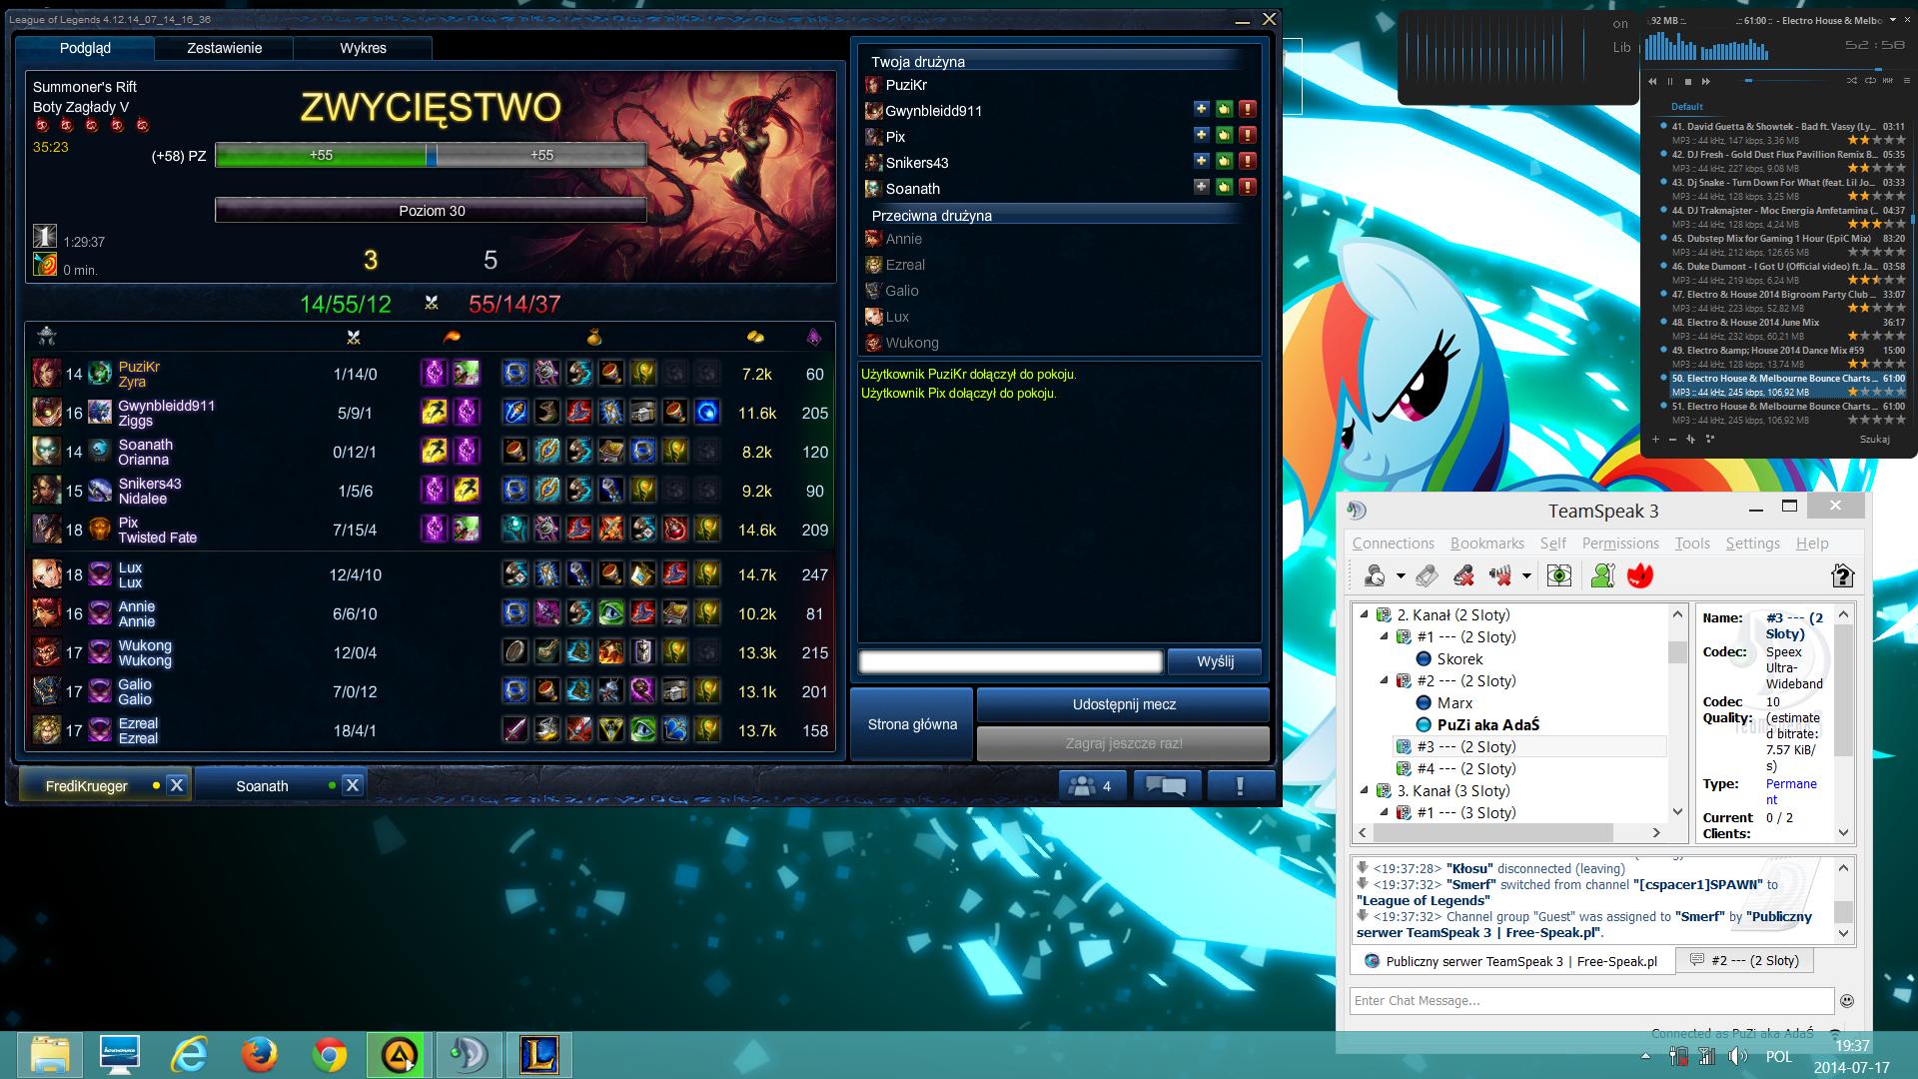Open TeamSpeak Permissions menu
The height and width of the screenshot is (1079, 1918).
pyautogui.click(x=1620, y=543)
